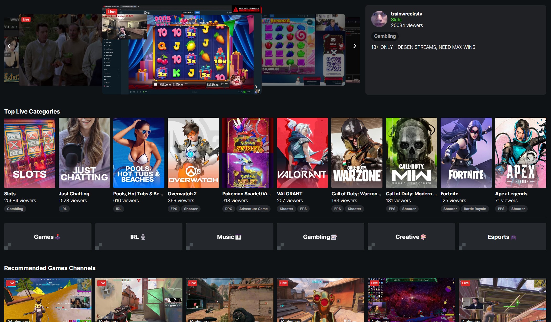Open the Sweet Bonanza carousel stream
551x322 pixels.
tap(303, 50)
